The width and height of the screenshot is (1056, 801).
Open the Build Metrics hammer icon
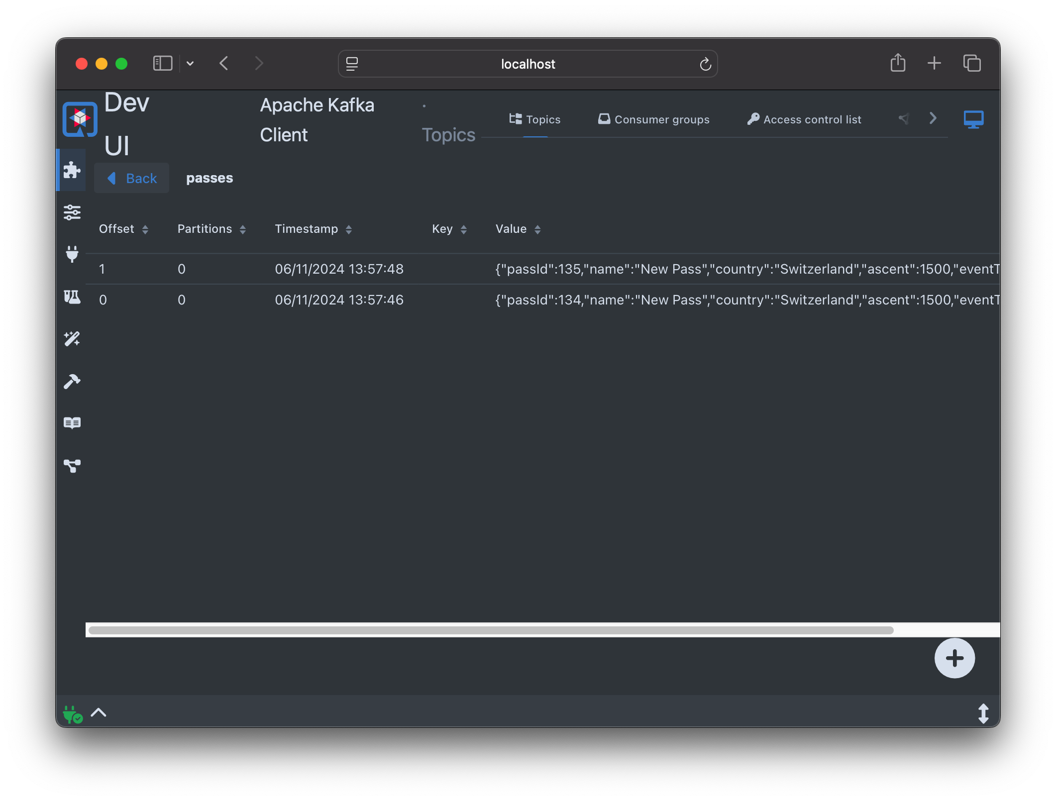click(x=72, y=382)
